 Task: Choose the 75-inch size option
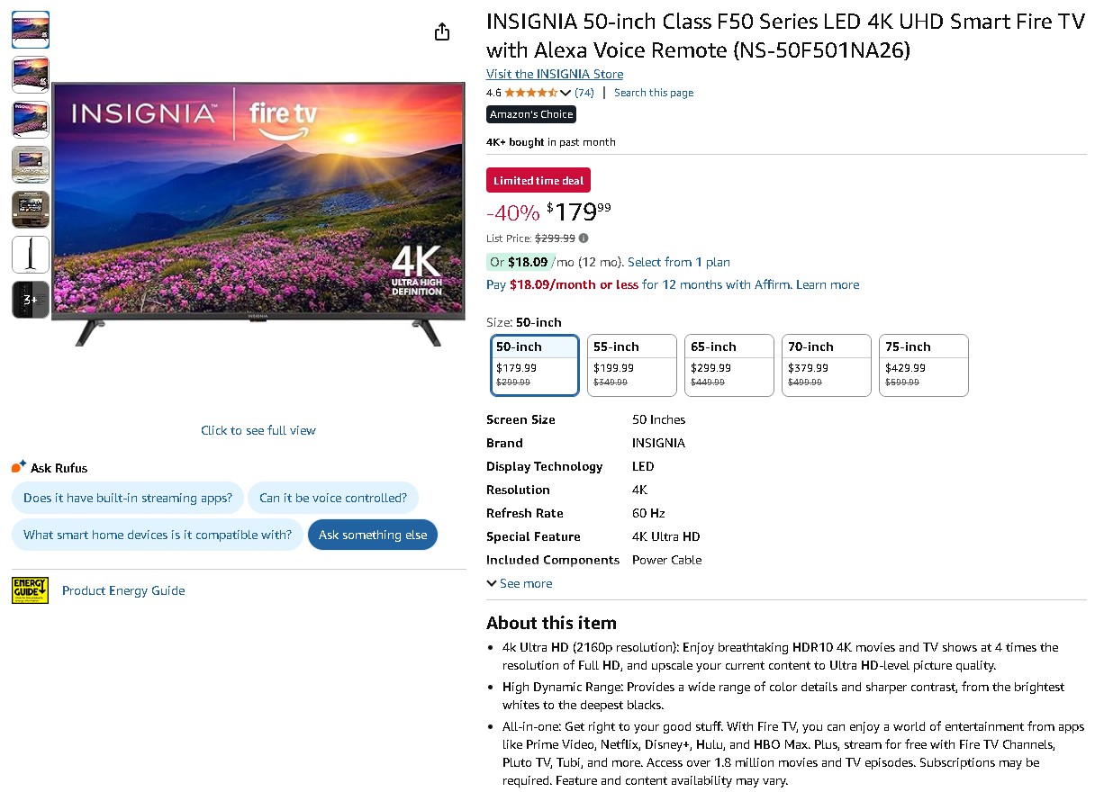pyautogui.click(x=923, y=364)
